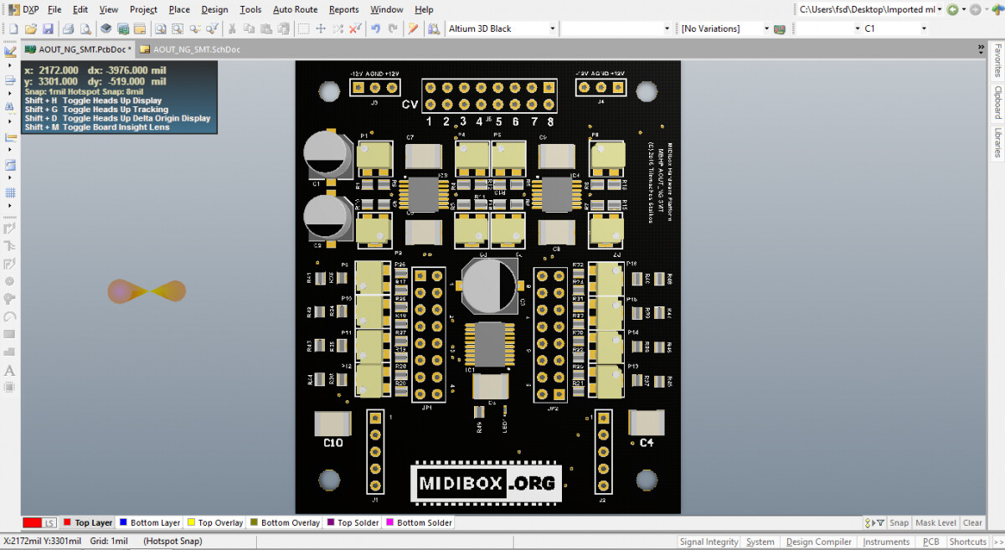Click the Mask Level button
The height and width of the screenshot is (550, 1005).
[935, 522]
